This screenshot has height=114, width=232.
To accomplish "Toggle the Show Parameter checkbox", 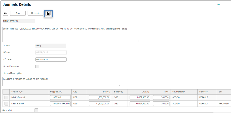I will (37, 66).
